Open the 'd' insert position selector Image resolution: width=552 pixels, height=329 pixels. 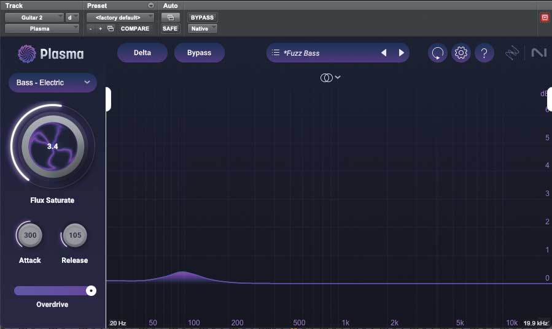(x=72, y=18)
